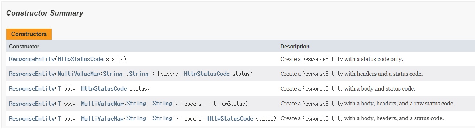
Task: Open MultiValueMap link in body, headers, HttpStatusCode status row
Action: (x=102, y=118)
